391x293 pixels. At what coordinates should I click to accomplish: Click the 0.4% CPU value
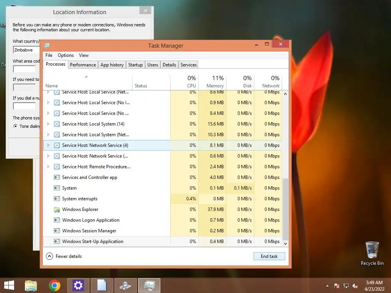coord(191,199)
